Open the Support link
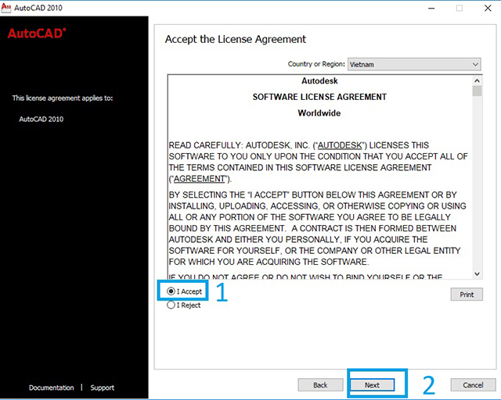Viewport: 501px width, 400px height. tap(103, 387)
